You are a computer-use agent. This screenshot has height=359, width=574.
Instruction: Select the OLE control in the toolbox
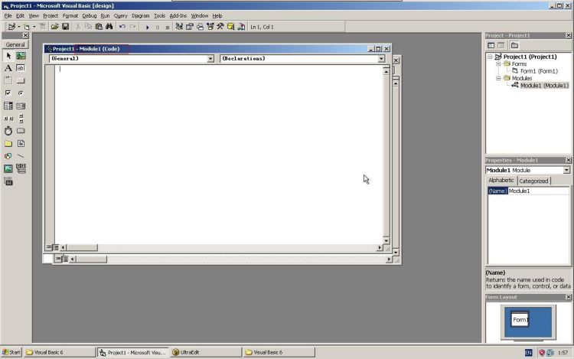click(x=8, y=181)
